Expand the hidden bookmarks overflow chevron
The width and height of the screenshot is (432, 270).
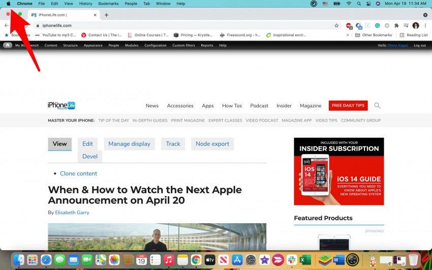pyautogui.click(x=348, y=35)
